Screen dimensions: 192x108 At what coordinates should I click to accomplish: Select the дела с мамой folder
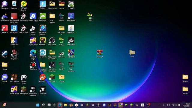(x=52, y=18)
